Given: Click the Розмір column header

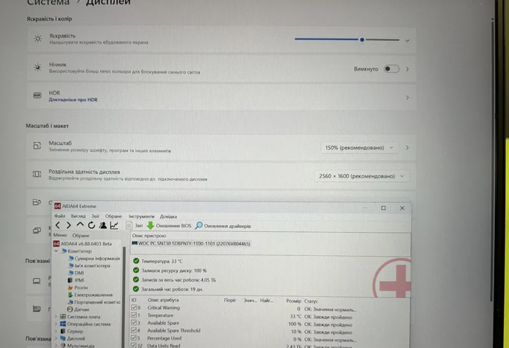Looking at the screenshot, I should pos(293,301).
